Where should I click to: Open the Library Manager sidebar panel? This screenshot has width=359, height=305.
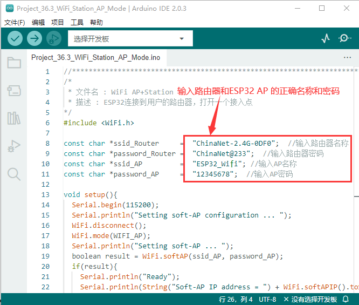14,118
